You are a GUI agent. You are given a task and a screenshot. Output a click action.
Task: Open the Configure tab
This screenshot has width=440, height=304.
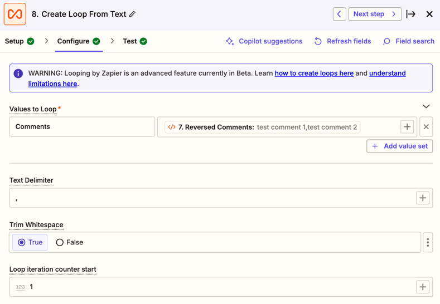point(79,41)
